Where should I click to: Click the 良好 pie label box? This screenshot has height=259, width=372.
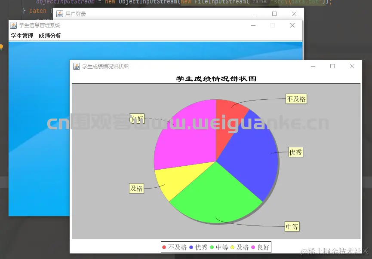137,119
